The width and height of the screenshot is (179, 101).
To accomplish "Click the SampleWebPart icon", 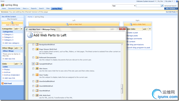I will tap(37, 64).
